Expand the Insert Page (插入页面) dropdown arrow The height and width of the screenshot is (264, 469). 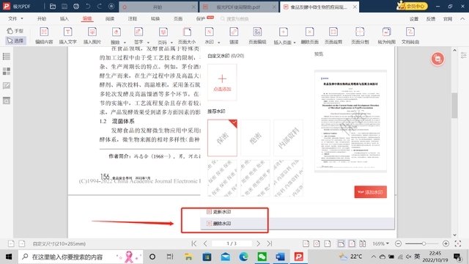pos(295,43)
